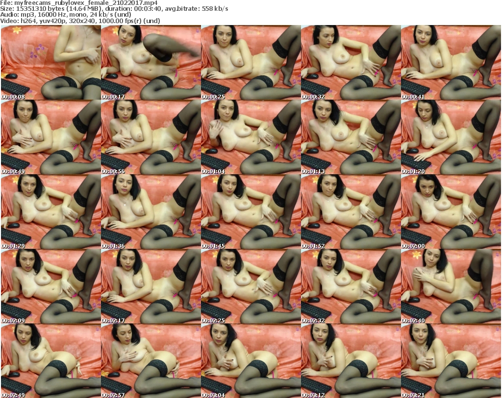Image resolution: width=502 pixels, height=398 pixels.
Task: Click the 'avg.bitrate: 558 kb/s' text
Action: coord(196,9)
